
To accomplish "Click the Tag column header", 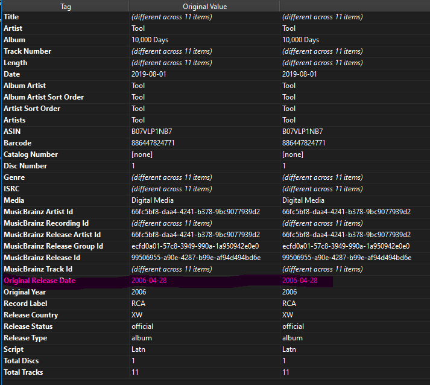I will tap(65, 6).
